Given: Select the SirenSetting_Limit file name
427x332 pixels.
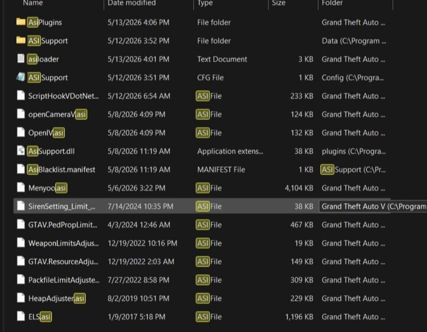Looking at the screenshot, I should click(62, 206).
